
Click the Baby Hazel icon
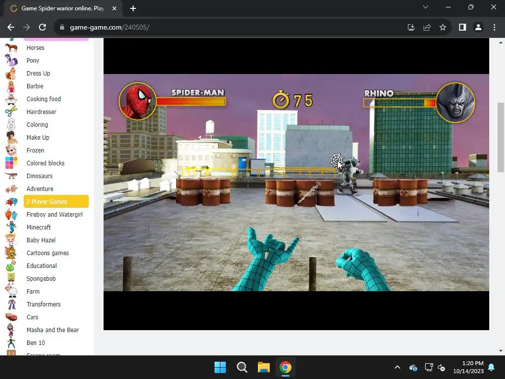pos(11,240)
